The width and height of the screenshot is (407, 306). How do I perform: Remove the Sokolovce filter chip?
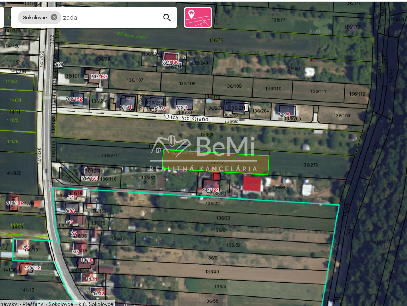tap(54, 17)
